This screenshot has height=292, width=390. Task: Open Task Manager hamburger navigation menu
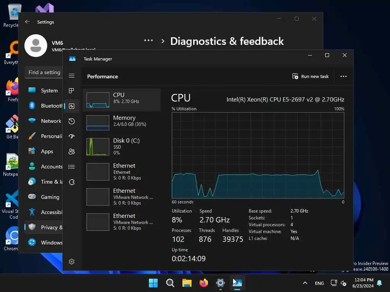coord(72,76)
